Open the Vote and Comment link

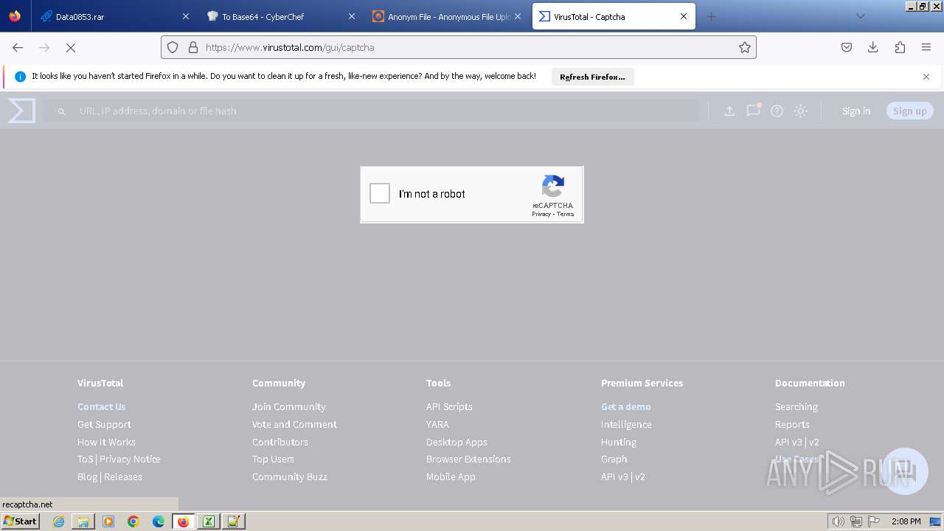(x=294, y=424)
